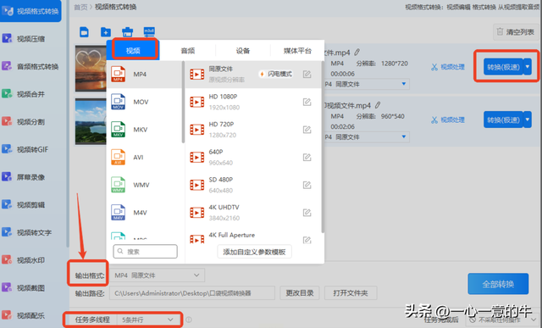The image size is (542, 328).
Task: Click the 打开文件夹 button
Action: [x=351, y=293]
